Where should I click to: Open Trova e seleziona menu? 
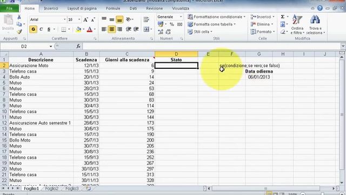tap(316, 24)
